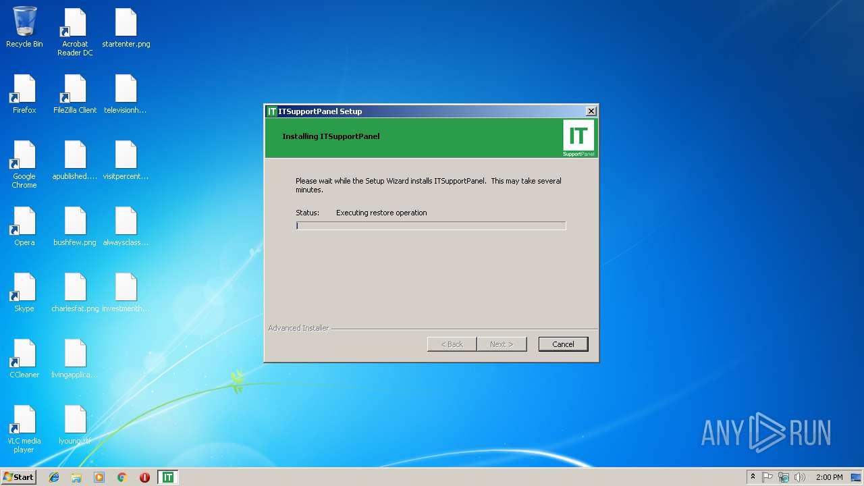Click the disabled Back button
Image resolution: width=864 pixels, height=486 pixels.
452,344
